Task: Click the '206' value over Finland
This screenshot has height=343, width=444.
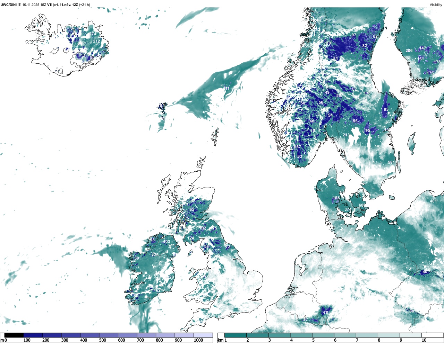Action: 409,51
